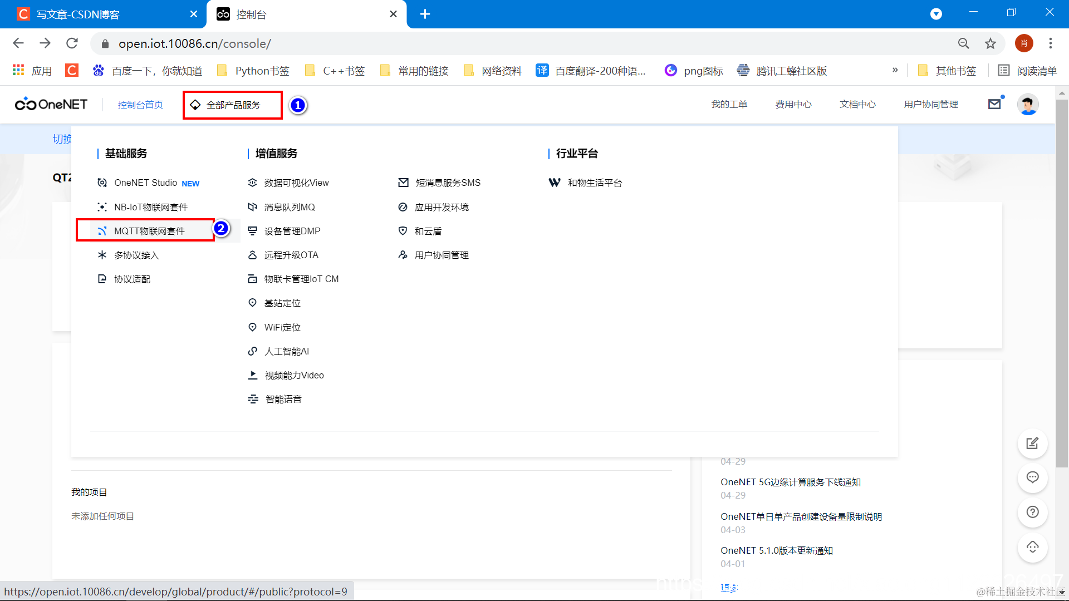
Task: Reload the page with refresh icon
Action: (x=72, y=43)
